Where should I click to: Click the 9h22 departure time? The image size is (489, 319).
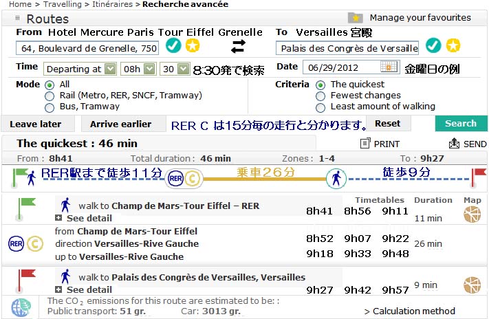coord(395,239)
